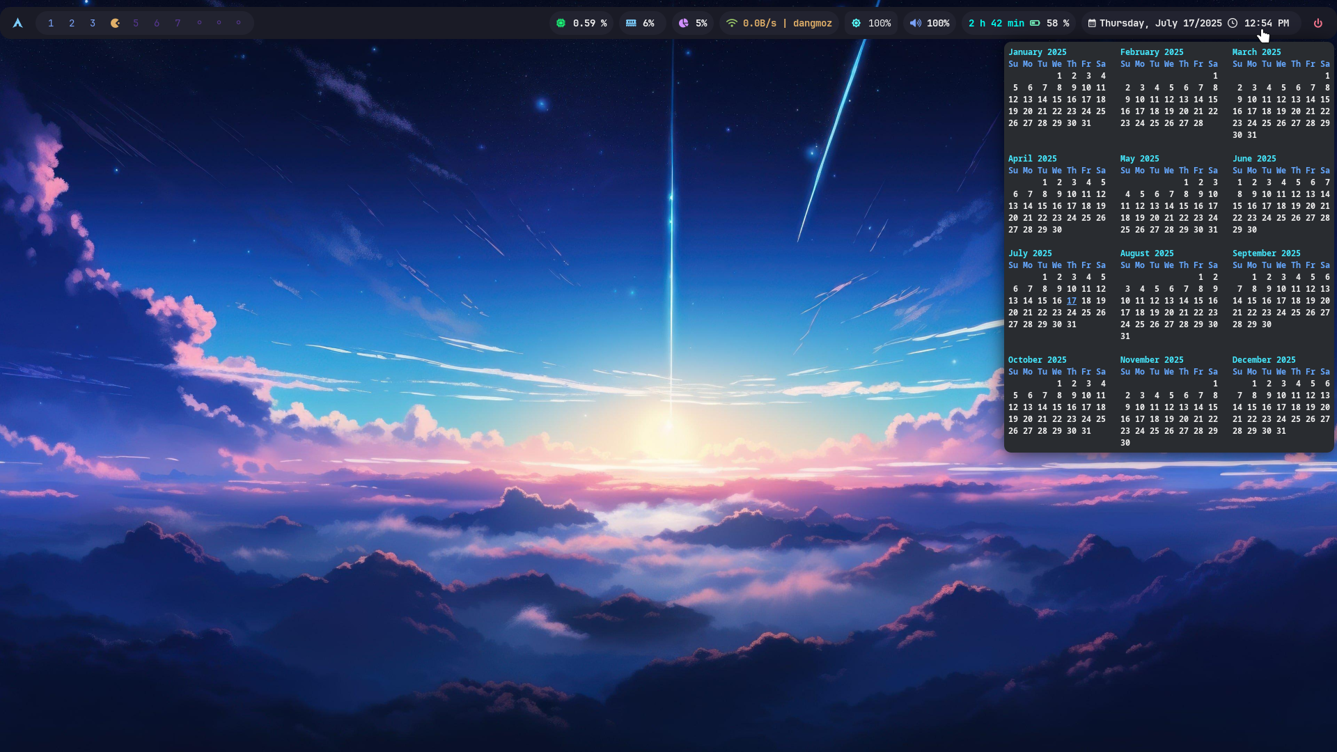Click the 2 h 42 min remaining text
Screen dimensions: 1337x752
click(996, 23)
